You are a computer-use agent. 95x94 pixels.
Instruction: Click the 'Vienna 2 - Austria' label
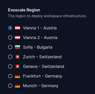pyautogui.click(x=40, y=37)
